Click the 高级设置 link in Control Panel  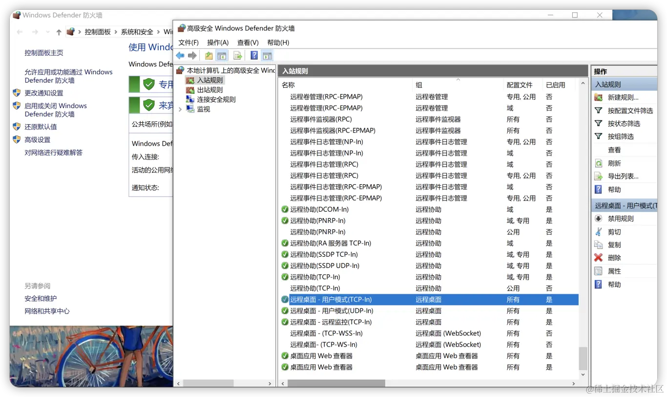[38, 139]
